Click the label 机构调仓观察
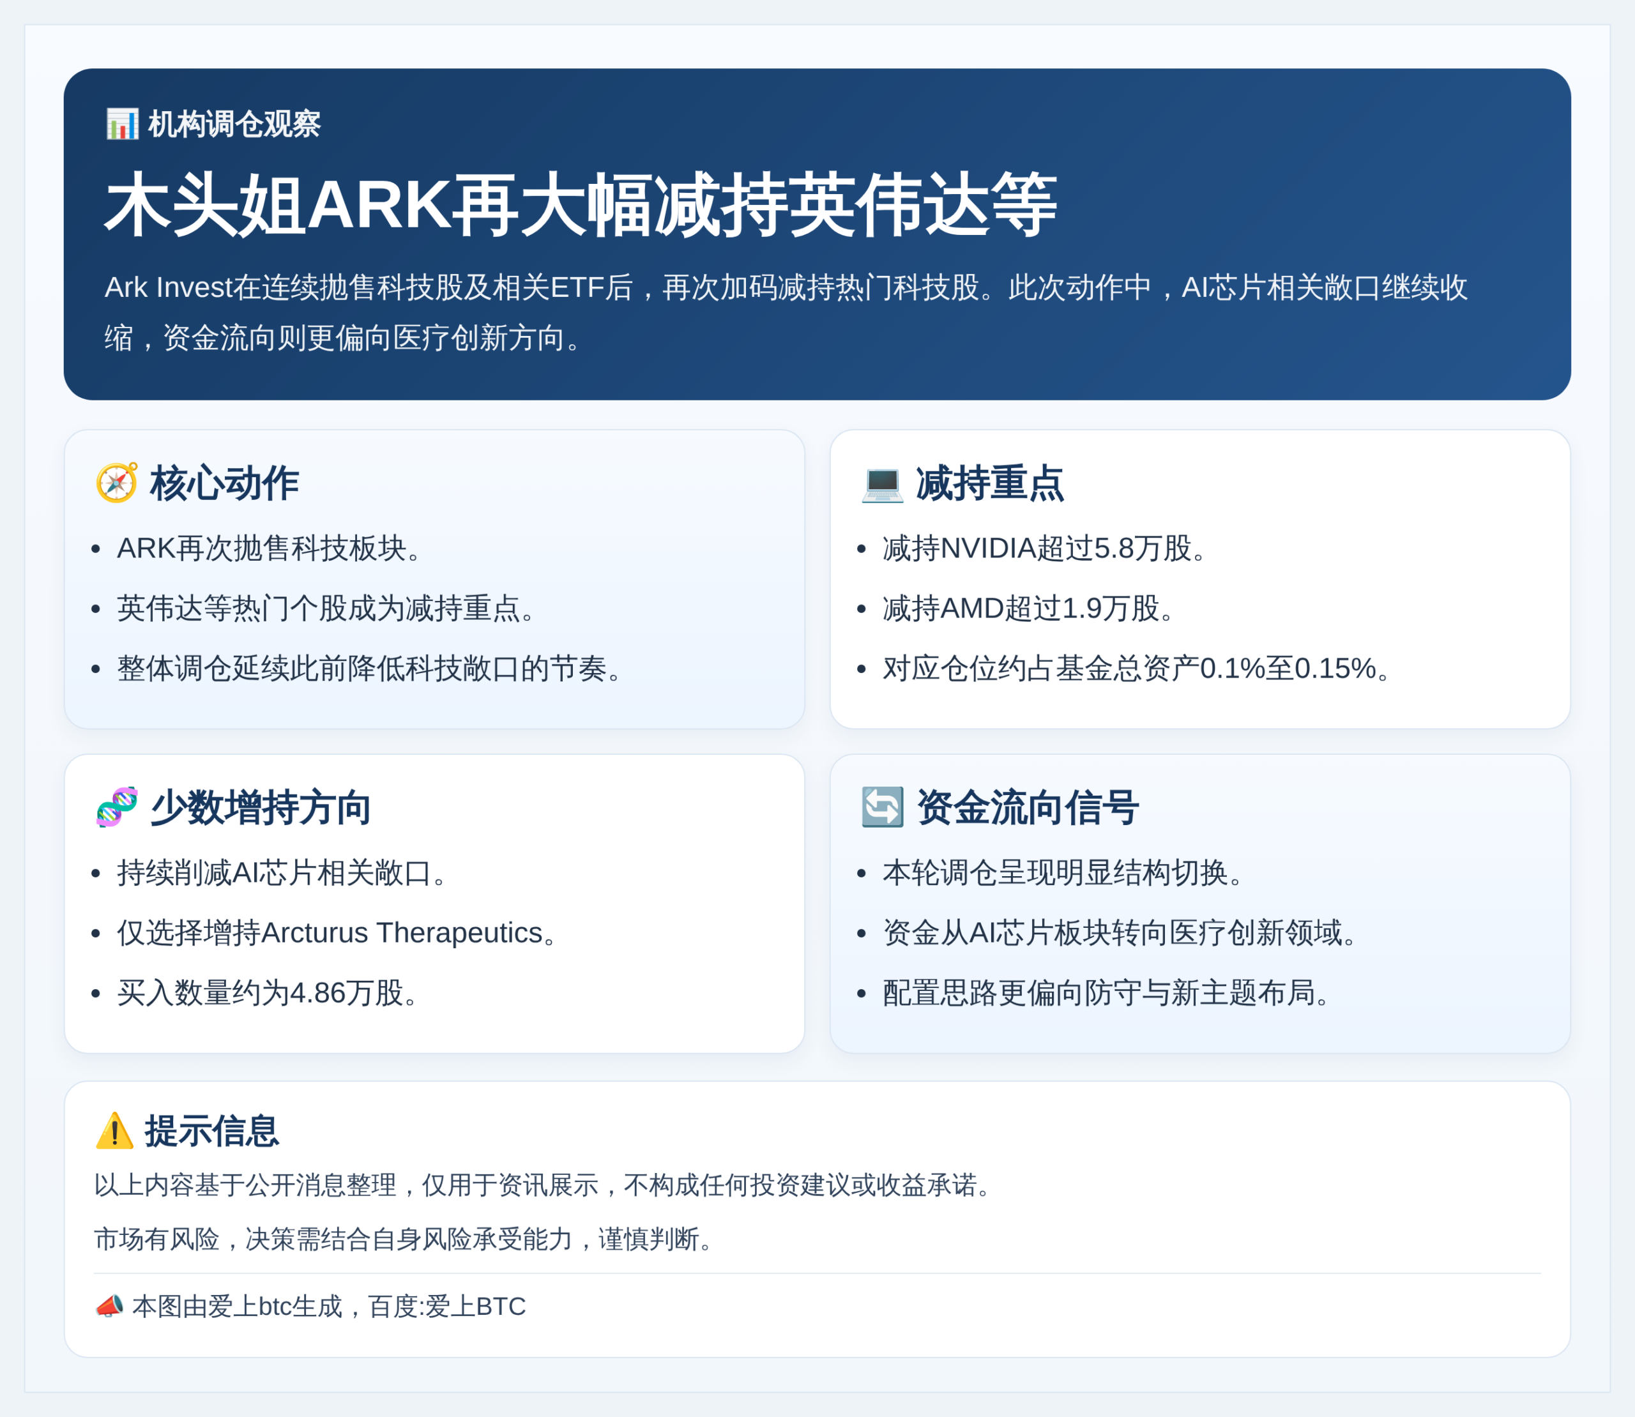 pos(234,124)
